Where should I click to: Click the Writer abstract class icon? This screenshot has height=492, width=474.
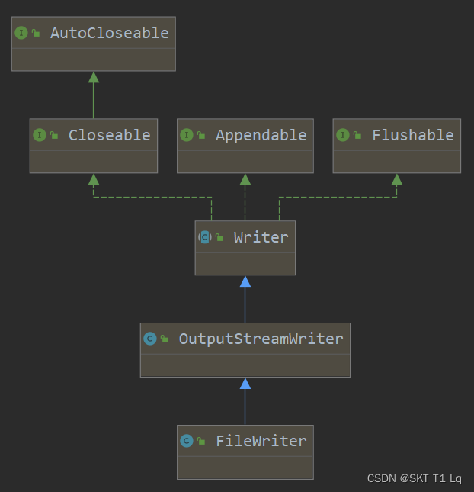tap(204, 237)
